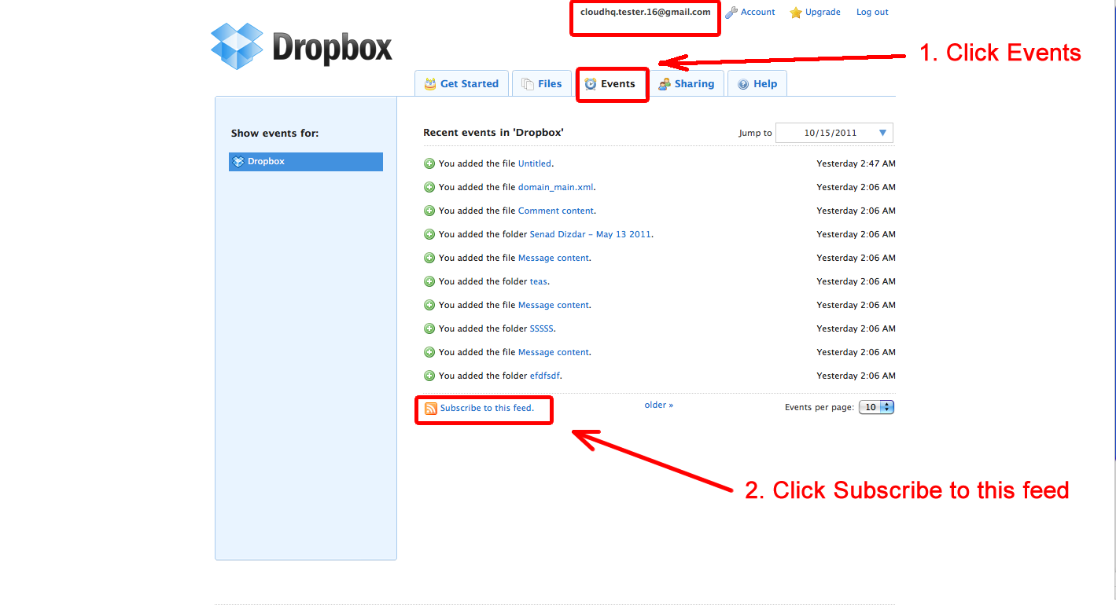Click the green plus icon beside domain_main.xml
Image resolution: width=1116 pixels, height=609 pixels.
pyautogui.click(x=429, y=187)
